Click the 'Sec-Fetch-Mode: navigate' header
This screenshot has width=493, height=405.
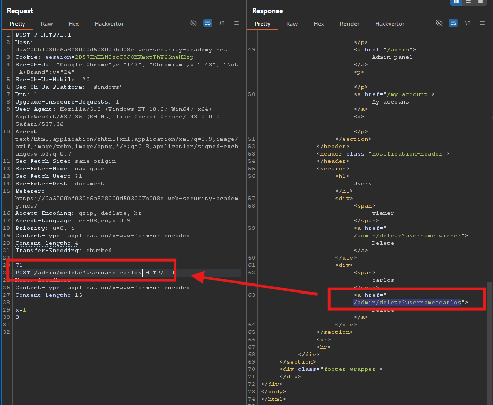[x=60, y=169]
